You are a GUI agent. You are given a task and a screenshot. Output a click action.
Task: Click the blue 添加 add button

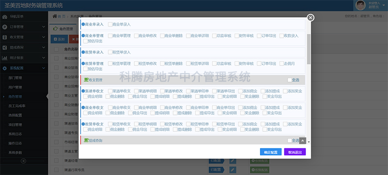coord(59,39)
